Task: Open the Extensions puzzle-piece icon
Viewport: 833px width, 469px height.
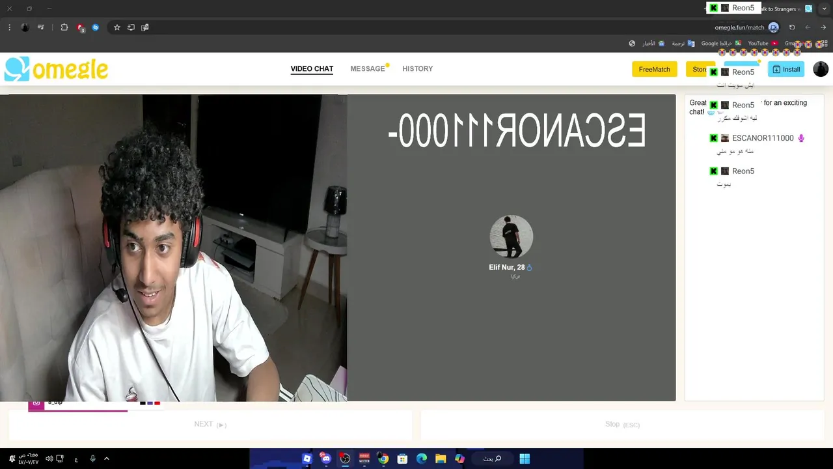Action: click(x=64, y=27)
